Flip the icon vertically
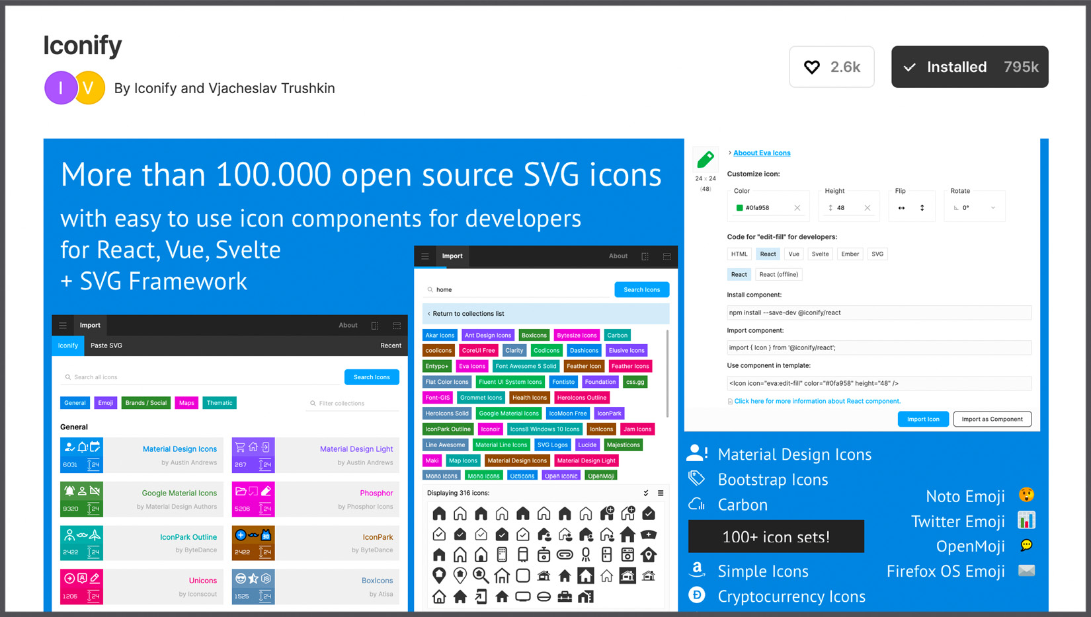Screen dimensions: 1091x617 coord(922,208)
